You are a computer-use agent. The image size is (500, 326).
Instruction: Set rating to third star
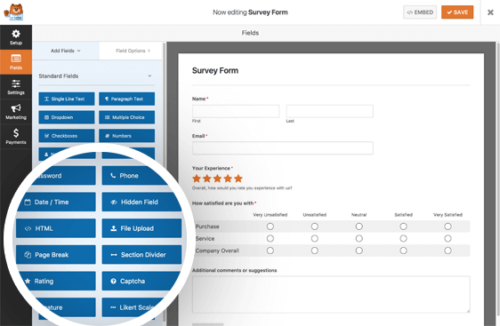[x=217, y=179]
